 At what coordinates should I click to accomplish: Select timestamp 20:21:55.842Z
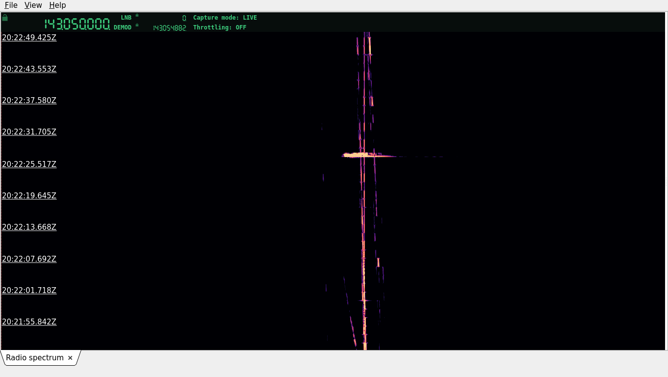[x=29, y=322]
